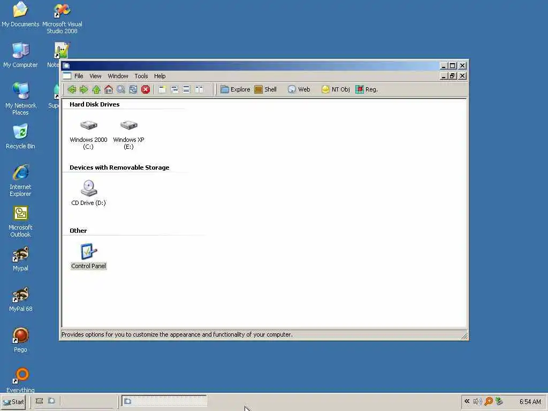
Task: Select the CD Drive (D:) icon
Action: 88,193
